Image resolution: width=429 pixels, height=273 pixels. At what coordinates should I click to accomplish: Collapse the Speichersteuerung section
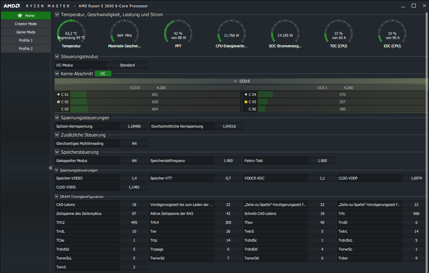(57, 152)
